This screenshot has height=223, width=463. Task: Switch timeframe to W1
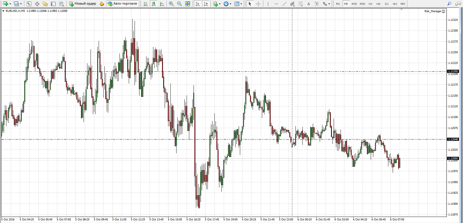point(395,4)
